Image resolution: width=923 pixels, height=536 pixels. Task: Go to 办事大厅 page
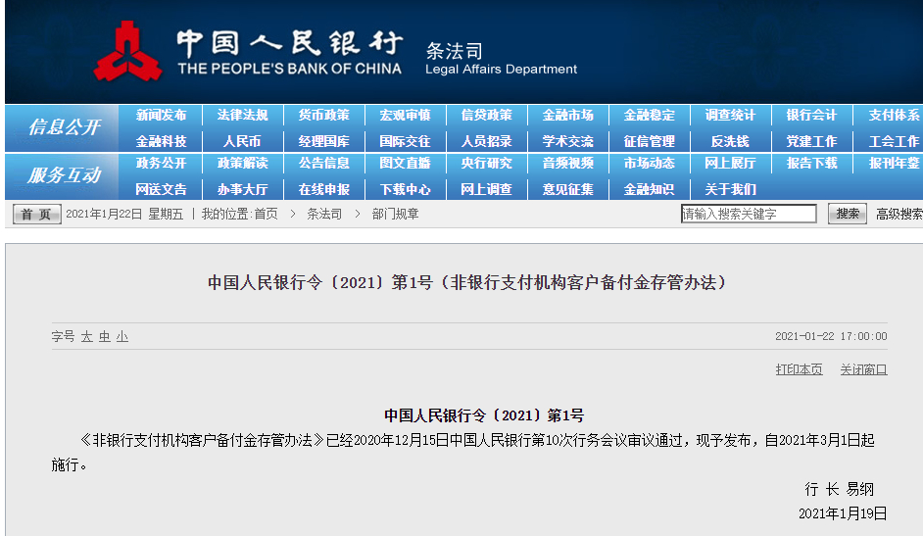point(243,189)
